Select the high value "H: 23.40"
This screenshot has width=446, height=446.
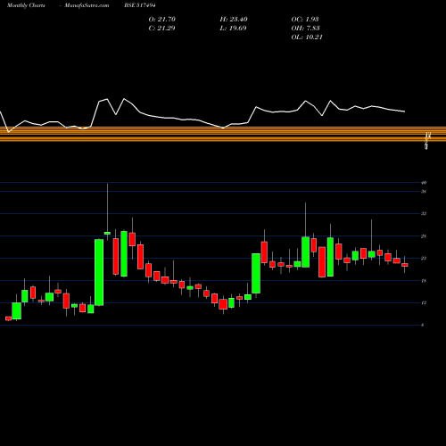point(234,20)
